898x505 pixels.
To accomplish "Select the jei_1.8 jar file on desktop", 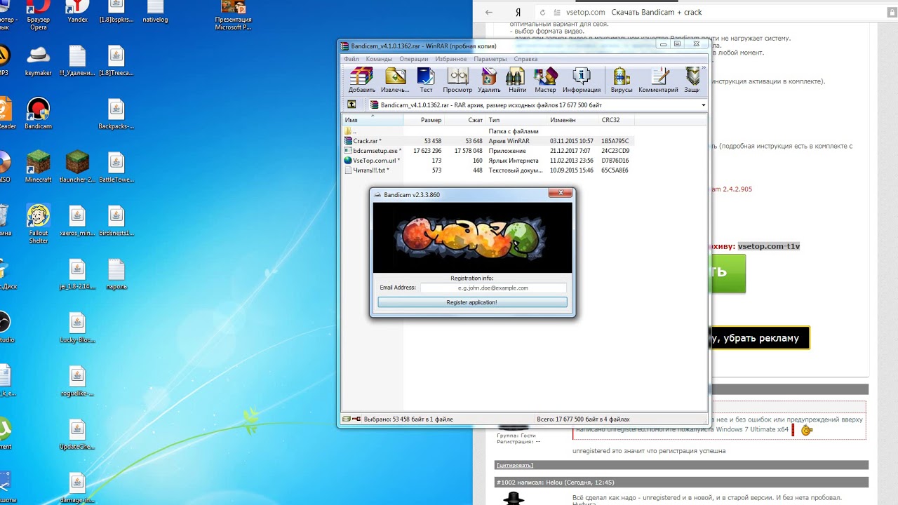I will (x=77, y=275).
